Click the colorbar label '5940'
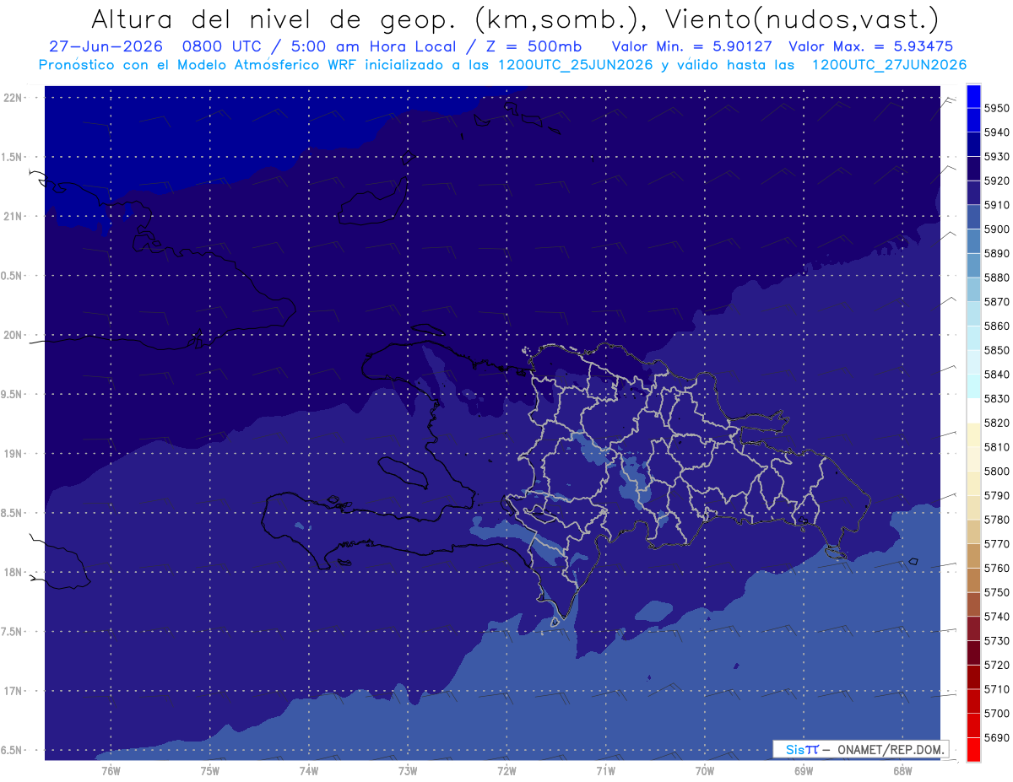Screen dimensions: 1013x782 click(x=997, y=132)
